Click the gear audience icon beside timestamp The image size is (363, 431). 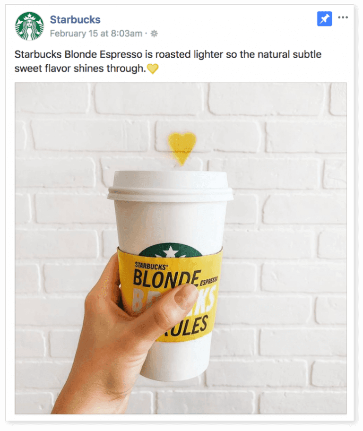154,34
